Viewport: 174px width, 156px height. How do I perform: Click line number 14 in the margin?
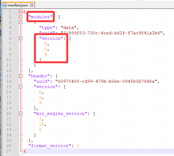point(9,81)
